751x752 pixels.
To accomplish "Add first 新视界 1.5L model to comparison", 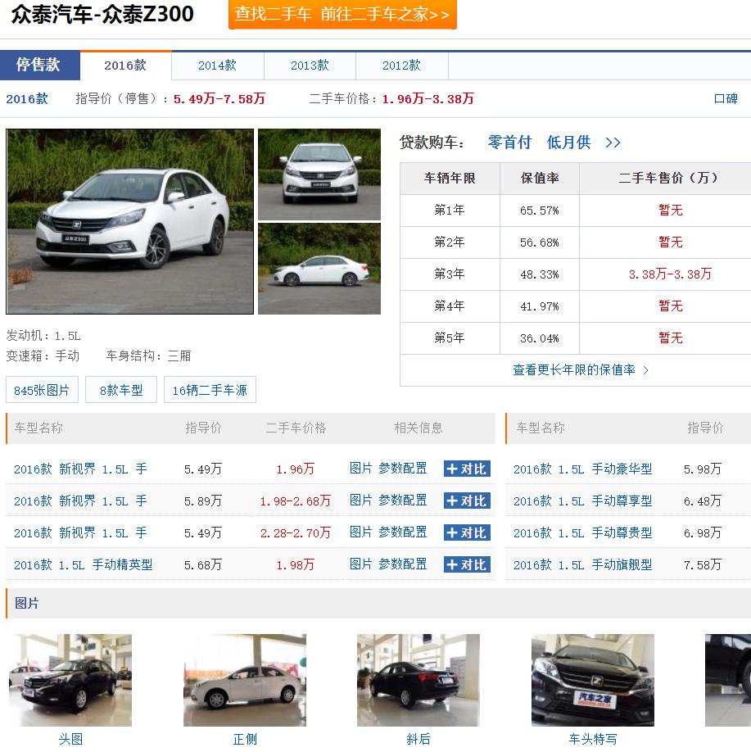I will click(466, 469).
